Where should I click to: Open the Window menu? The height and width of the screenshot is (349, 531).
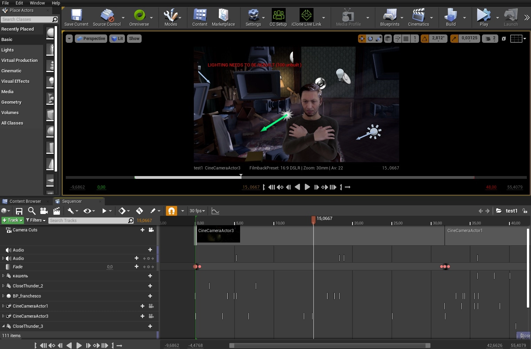37,3
